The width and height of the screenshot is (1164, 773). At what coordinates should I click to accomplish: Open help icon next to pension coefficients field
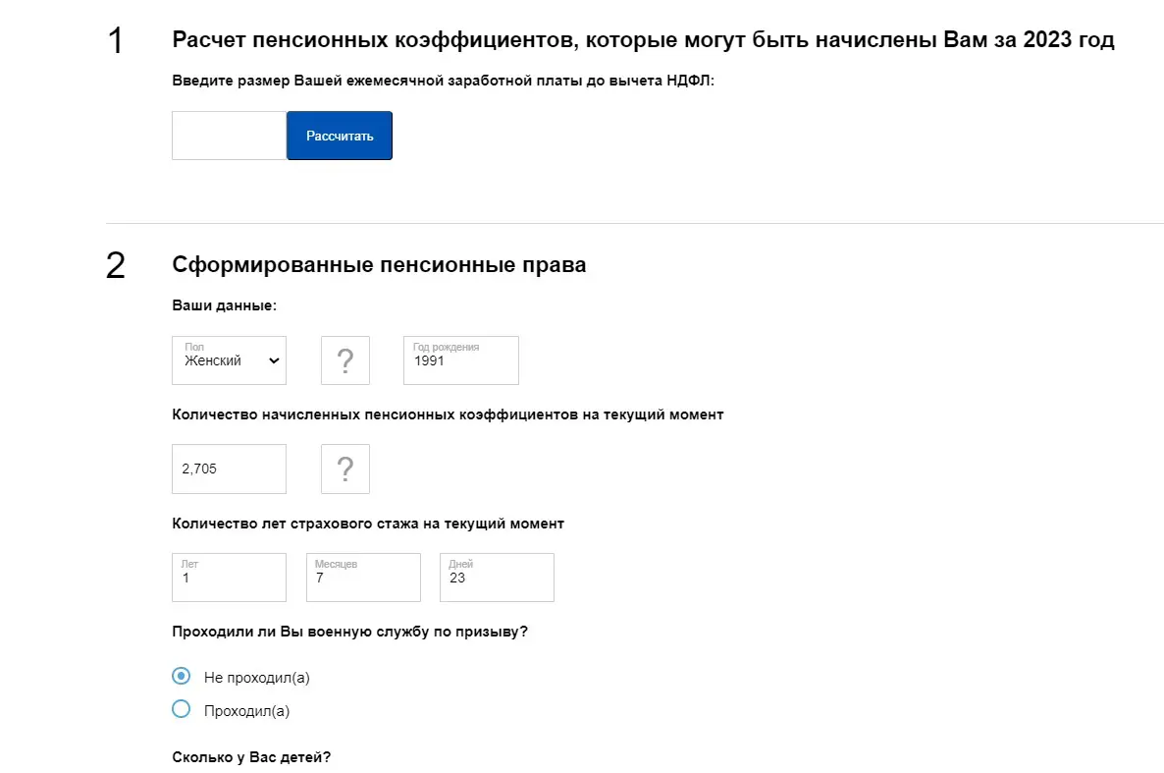tap(344, 469)
